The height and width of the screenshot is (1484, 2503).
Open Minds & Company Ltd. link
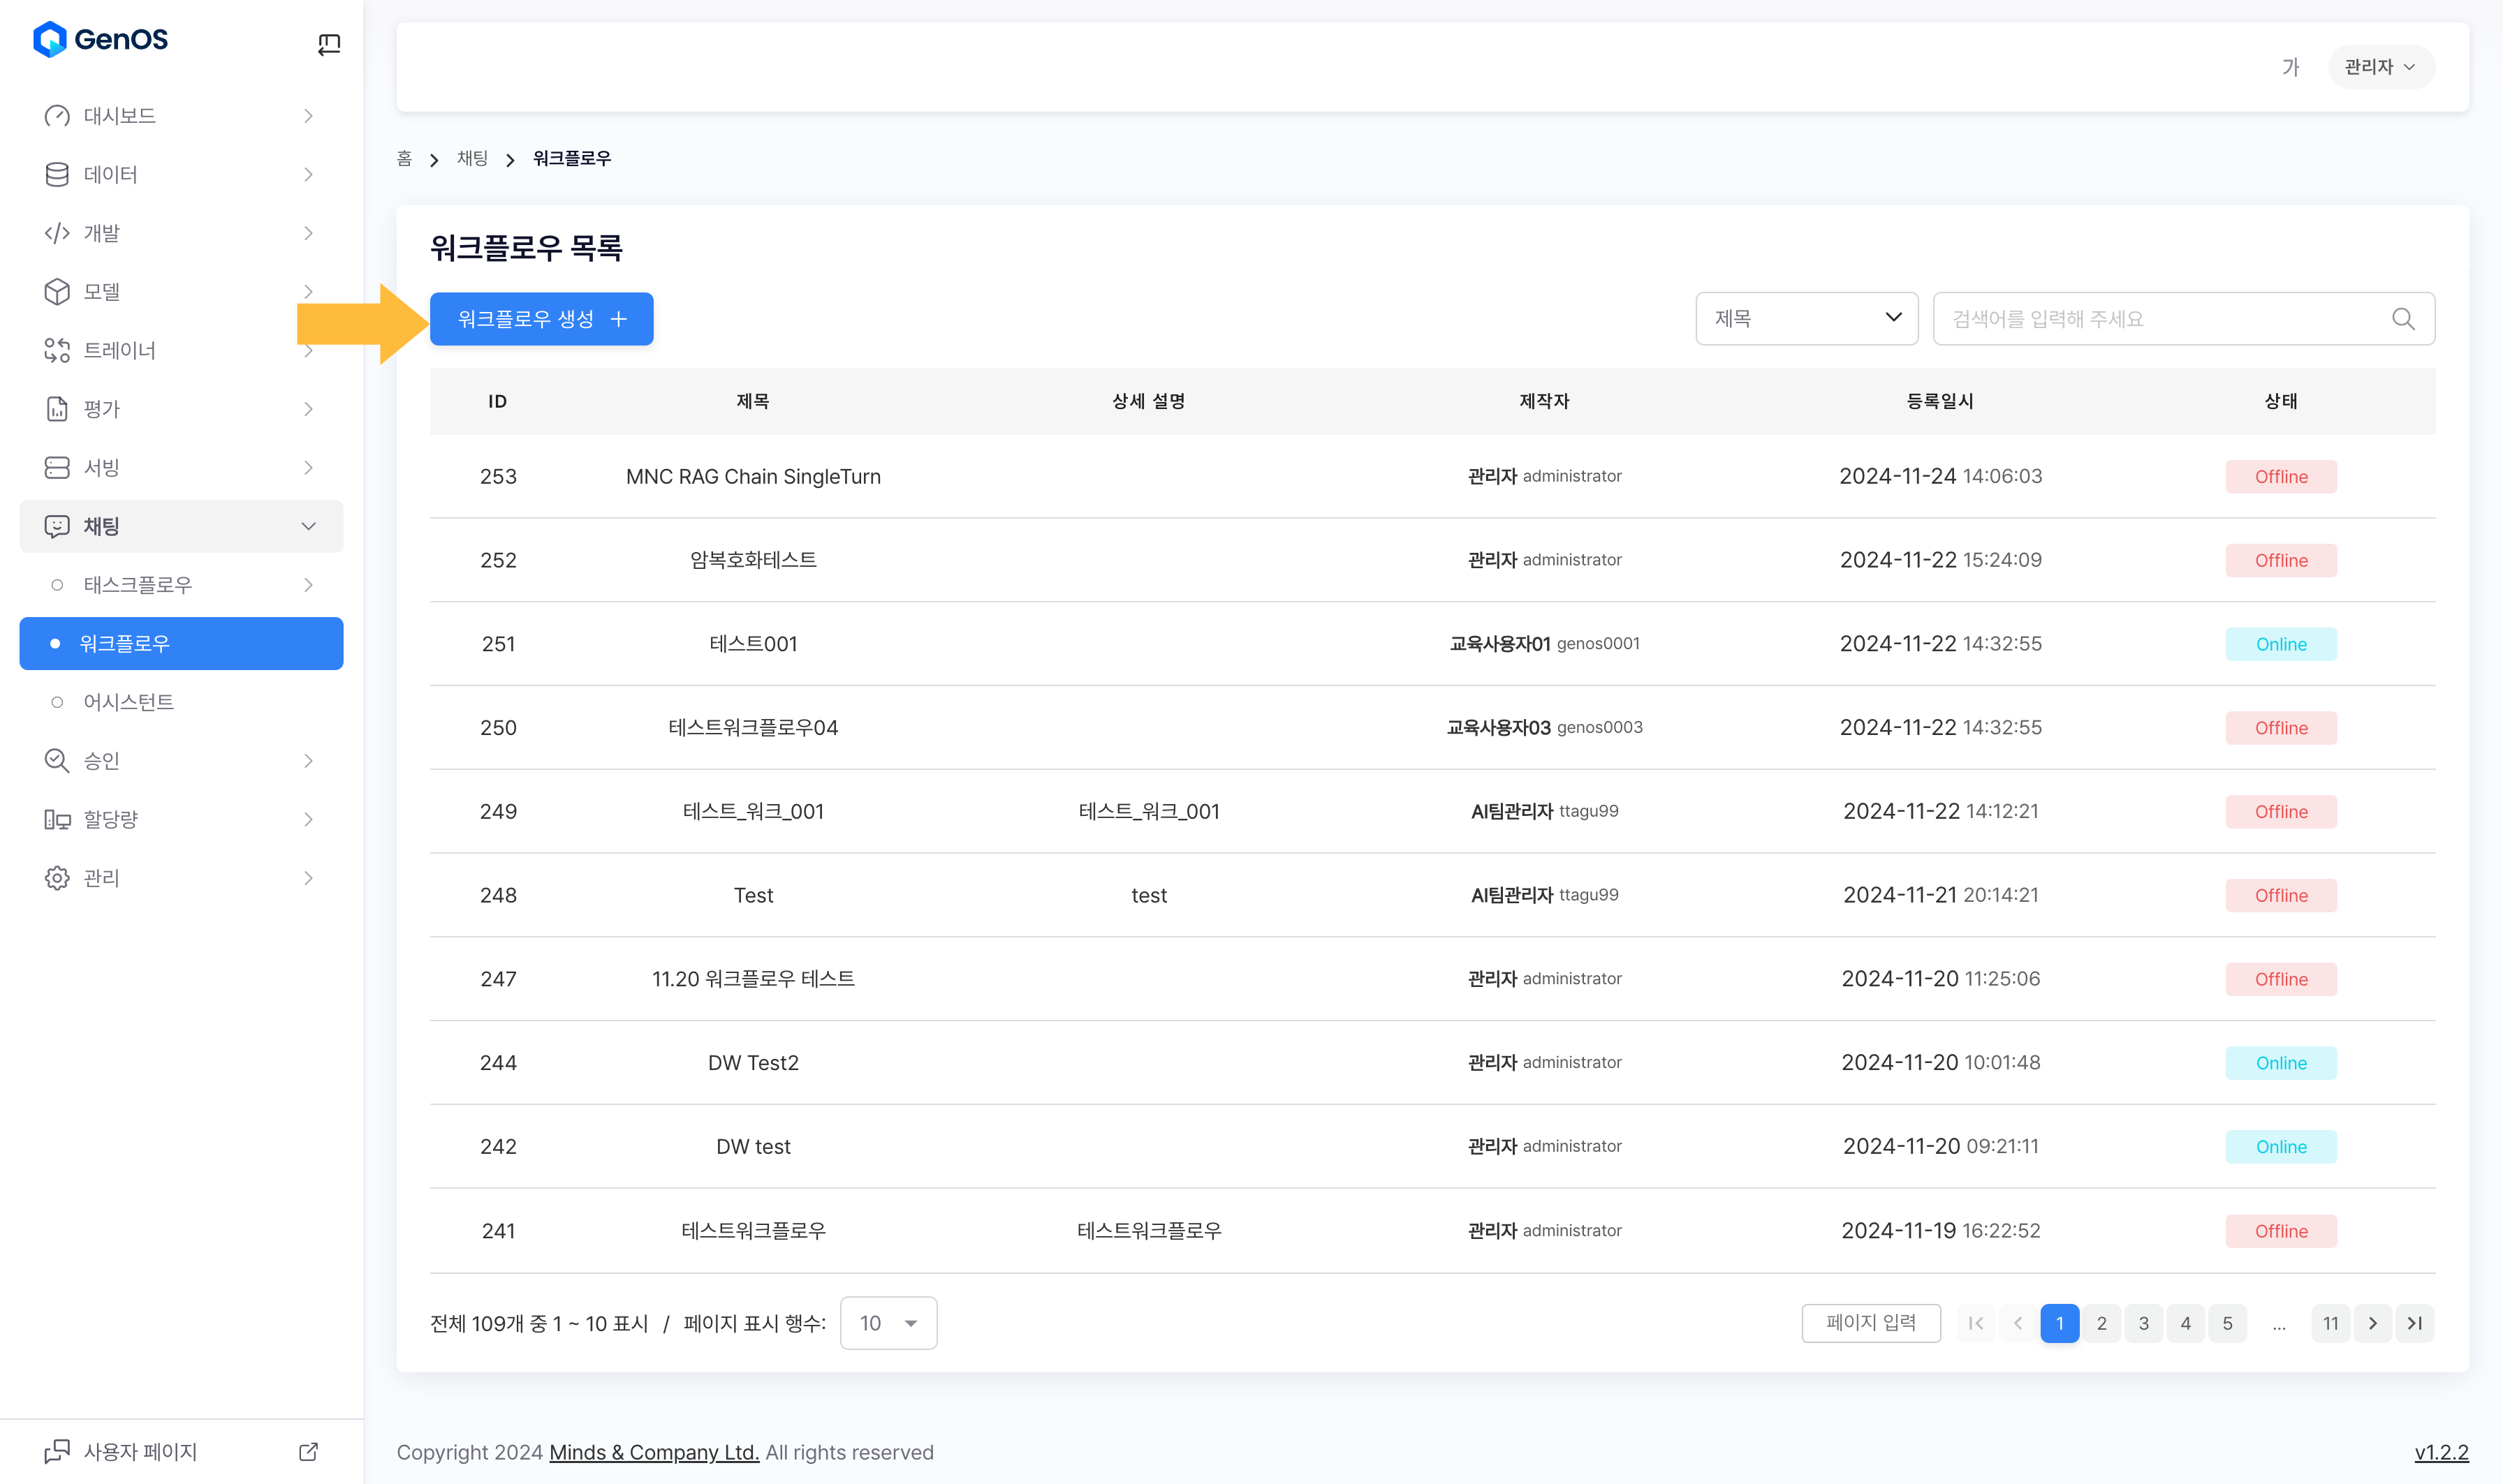point(653,1452)
